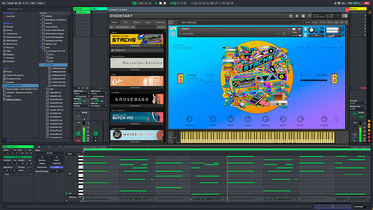
Task: Open the Stacks instrument wrench edit icon
Action: pos(173,29)
